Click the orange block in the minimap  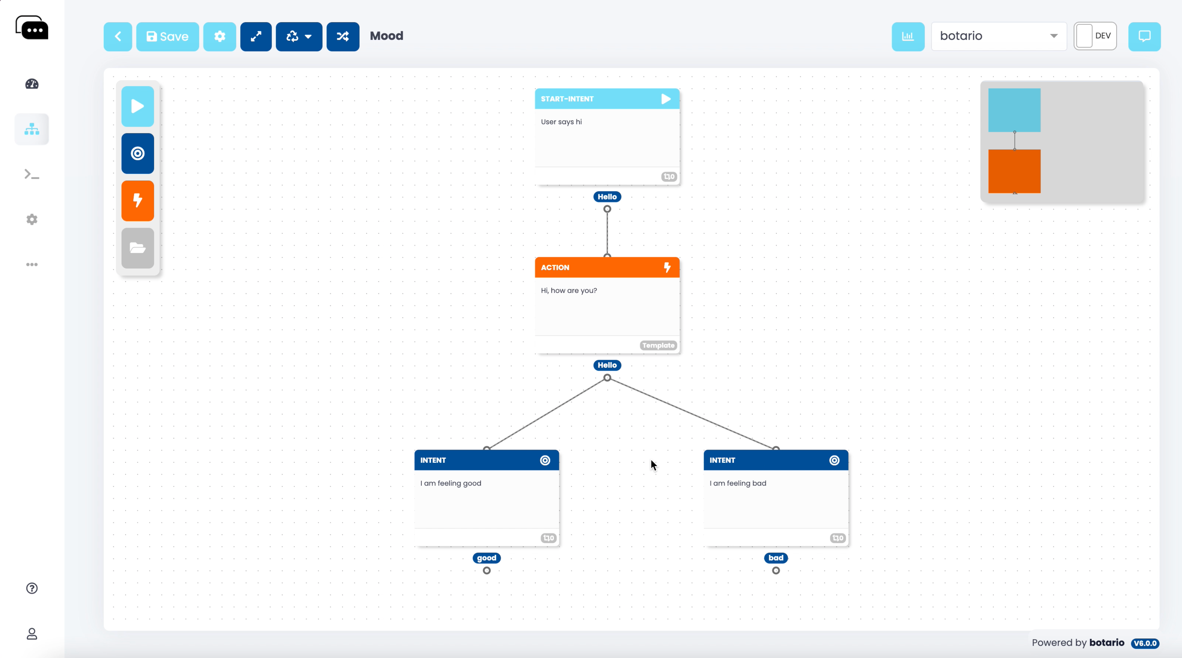1014,171
